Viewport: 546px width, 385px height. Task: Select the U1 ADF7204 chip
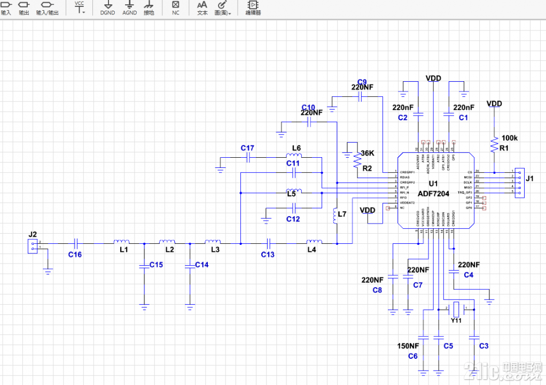[x=435, y=190]
